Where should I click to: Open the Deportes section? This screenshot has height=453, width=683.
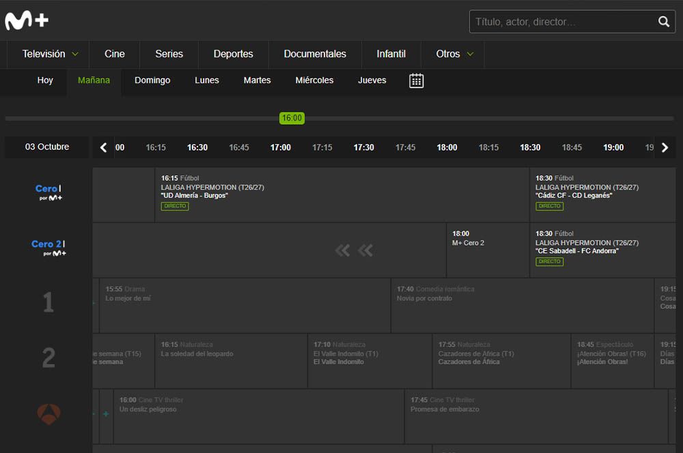[x=233, y=54]
